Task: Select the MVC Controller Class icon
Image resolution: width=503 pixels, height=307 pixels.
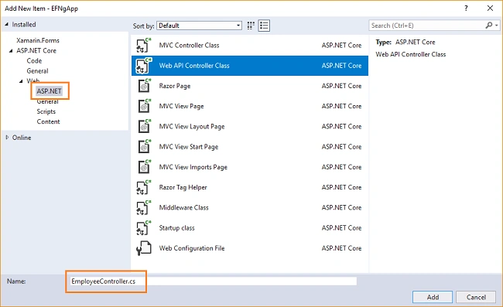Action: tap(143, 45)
